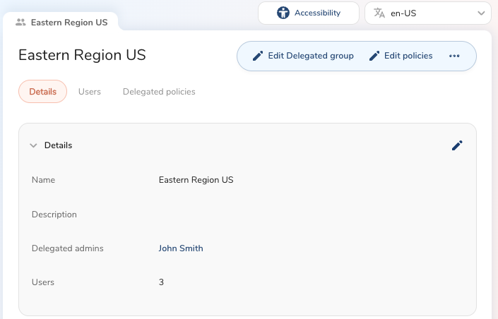
Task: Open the three-dot more options menu
Action: click(454, 56)
